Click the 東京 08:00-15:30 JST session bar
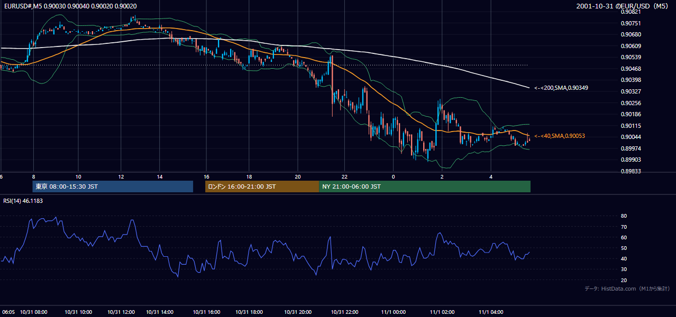Image resolution: width=676 pixels, height=317 pixels. 113,187
